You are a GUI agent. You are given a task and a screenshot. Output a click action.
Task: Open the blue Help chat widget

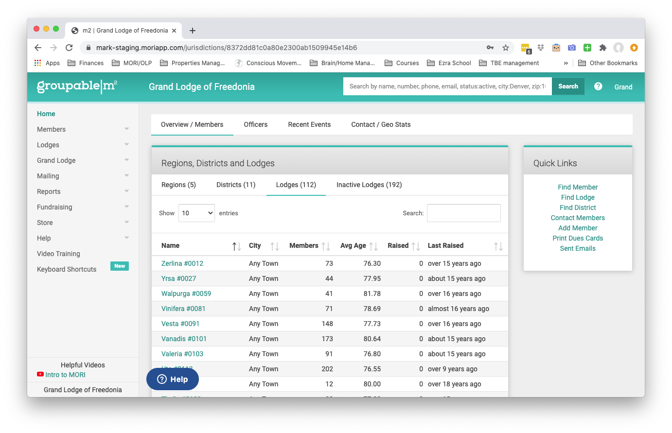coord(173,380)
